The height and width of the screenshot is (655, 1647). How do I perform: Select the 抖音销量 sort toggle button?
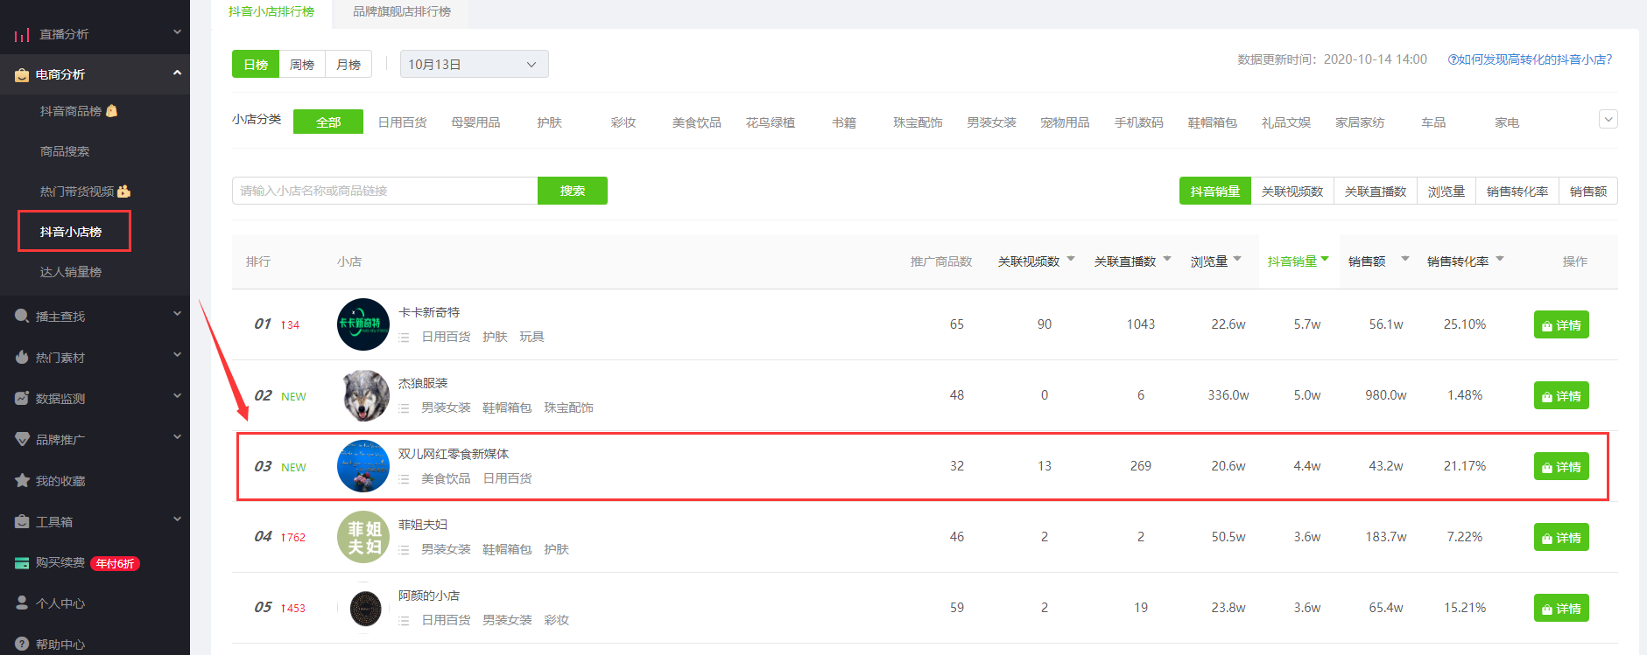click(1215, 192)
